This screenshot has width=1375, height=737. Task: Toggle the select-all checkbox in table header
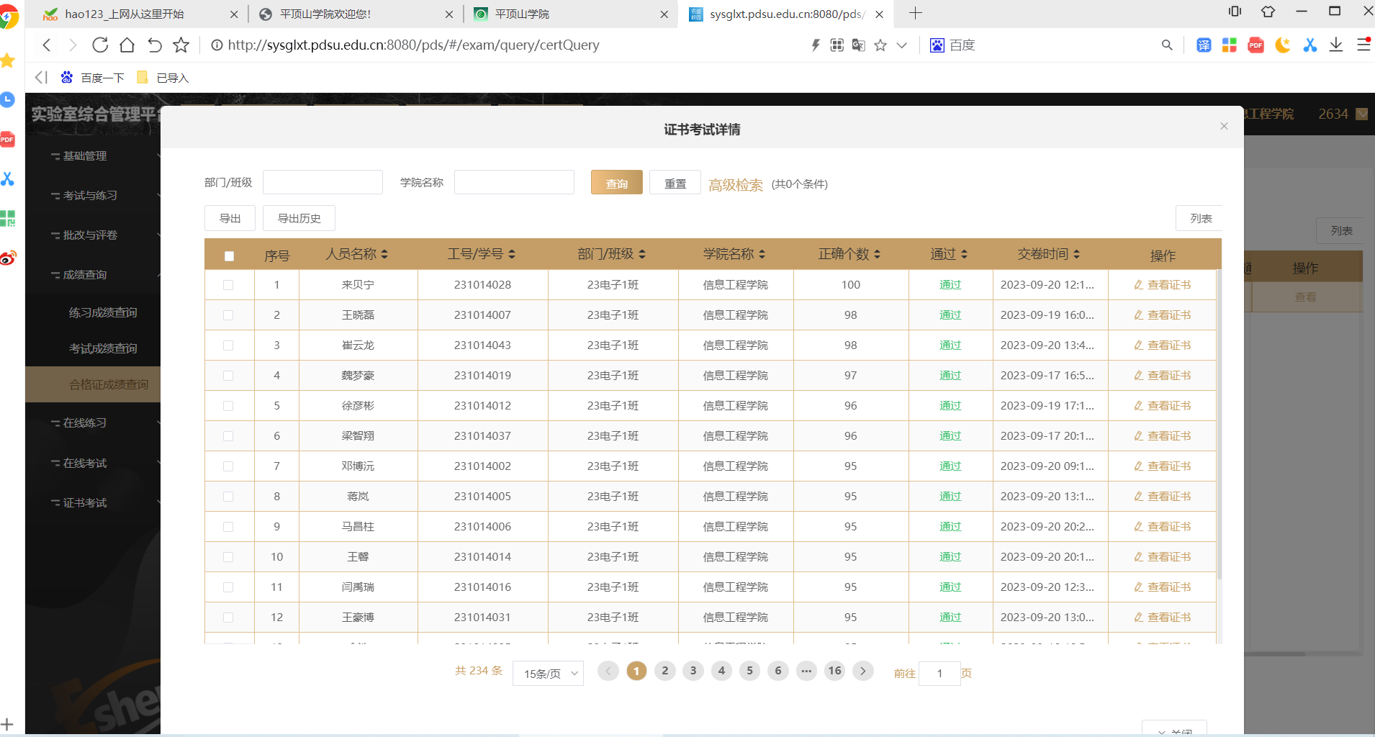click(229, 256)
